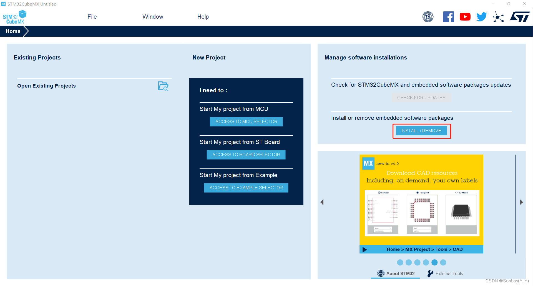The height and width of the screenshot is (286, 533).
Task: Open the STM32CubeMX logo icon
Action: click(14, 17)
